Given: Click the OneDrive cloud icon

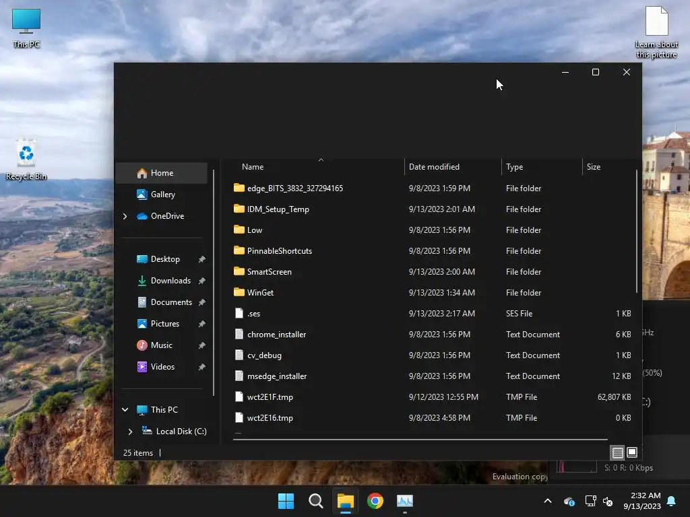Looking at the screenshot, I should 142,216.
